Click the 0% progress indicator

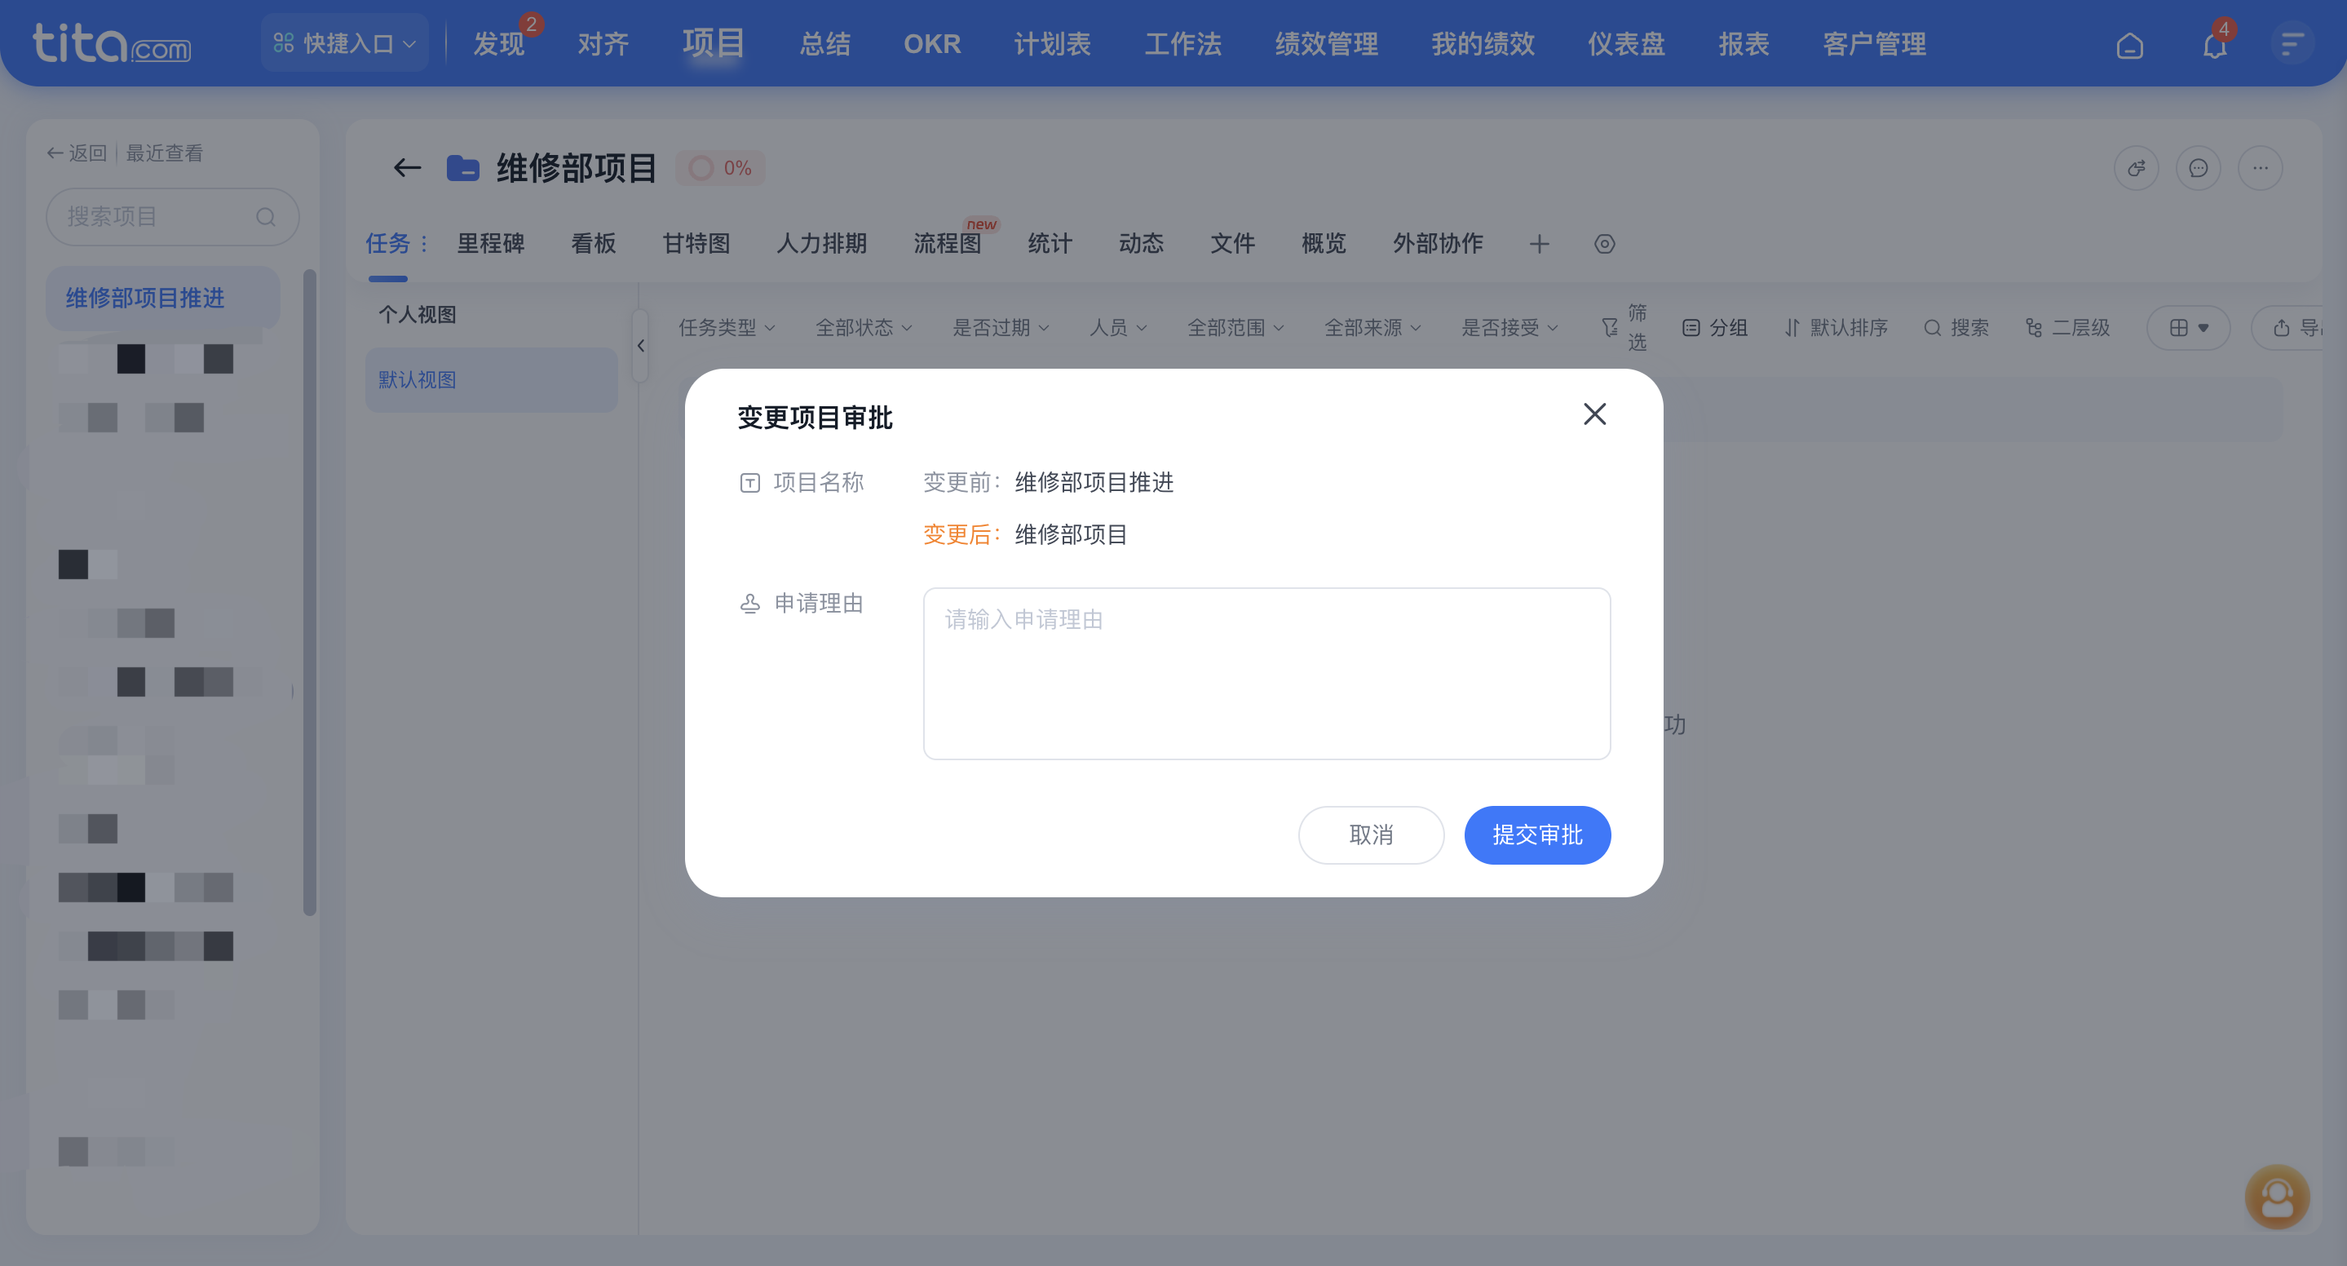pyautogui.click(x=720, y=168)
